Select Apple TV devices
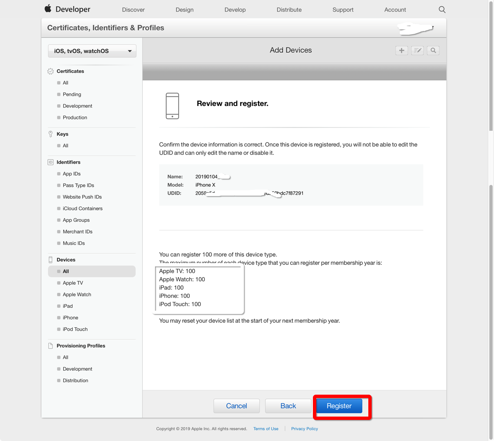Image resolution: width=494 pixels, height=441 pixels. pyautogui.click(x=73, y=283)
